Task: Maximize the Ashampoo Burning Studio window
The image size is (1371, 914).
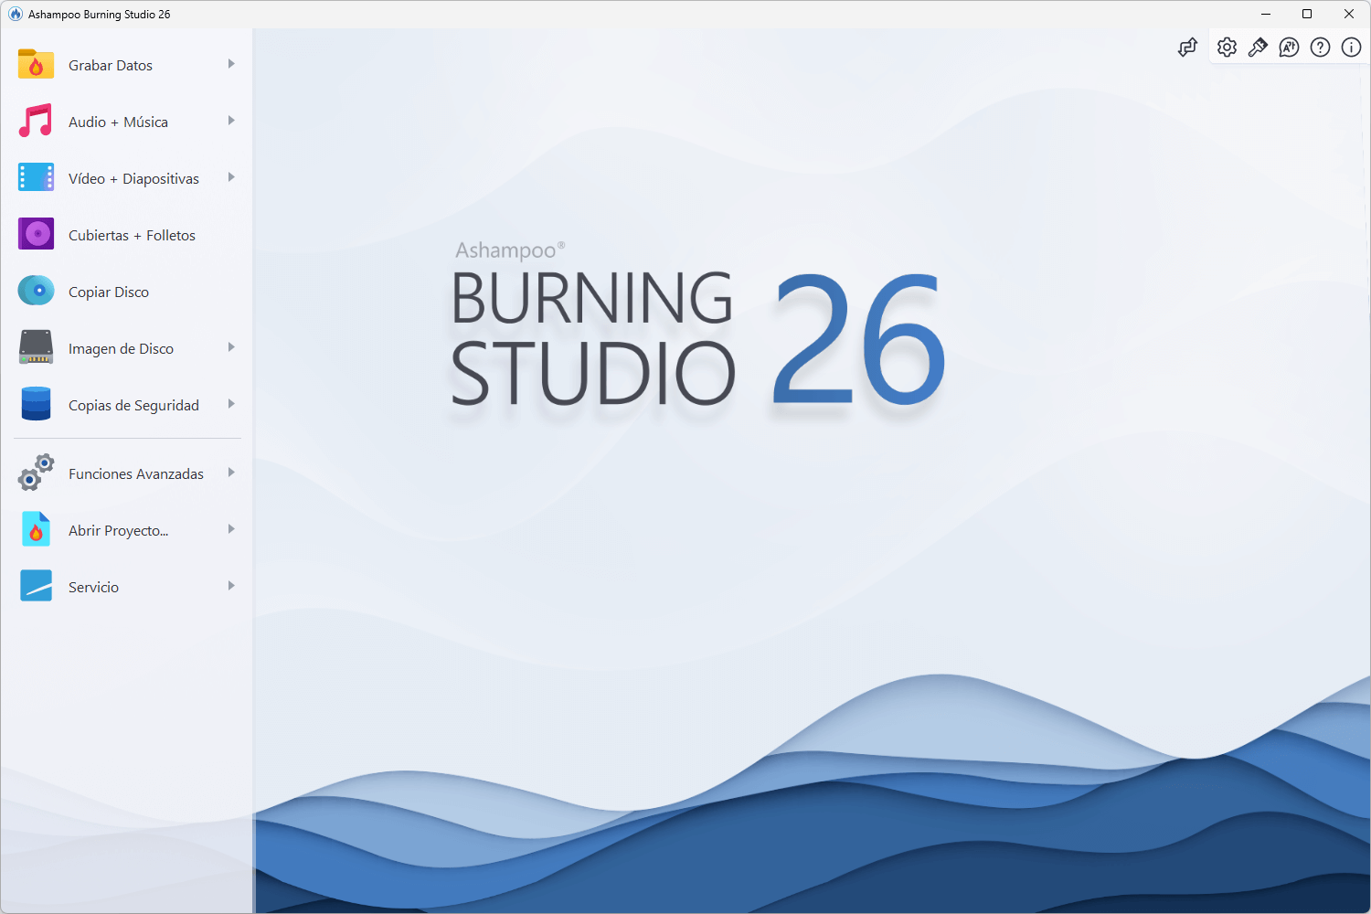Action: (x=1307, y=14)
